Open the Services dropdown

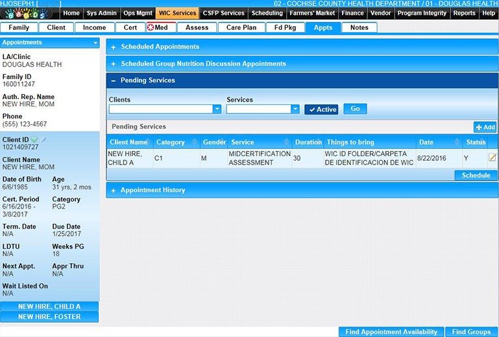tap(295, 110)
